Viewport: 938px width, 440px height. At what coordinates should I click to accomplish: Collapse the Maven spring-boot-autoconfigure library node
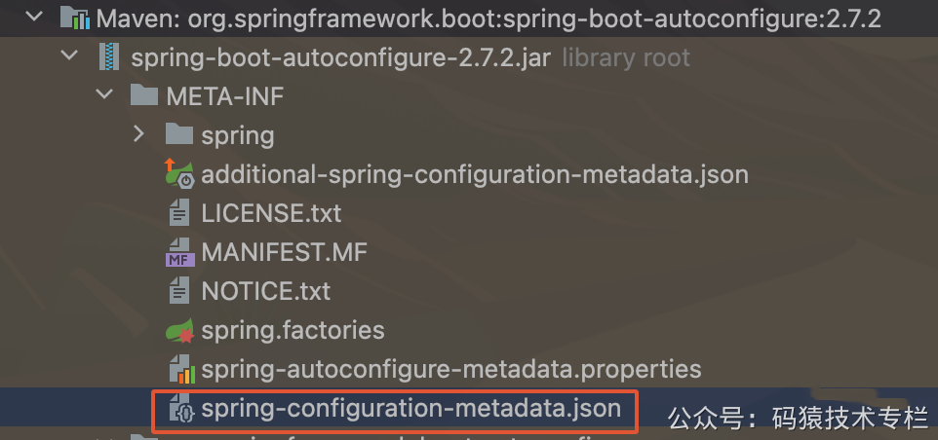[35, 17]
